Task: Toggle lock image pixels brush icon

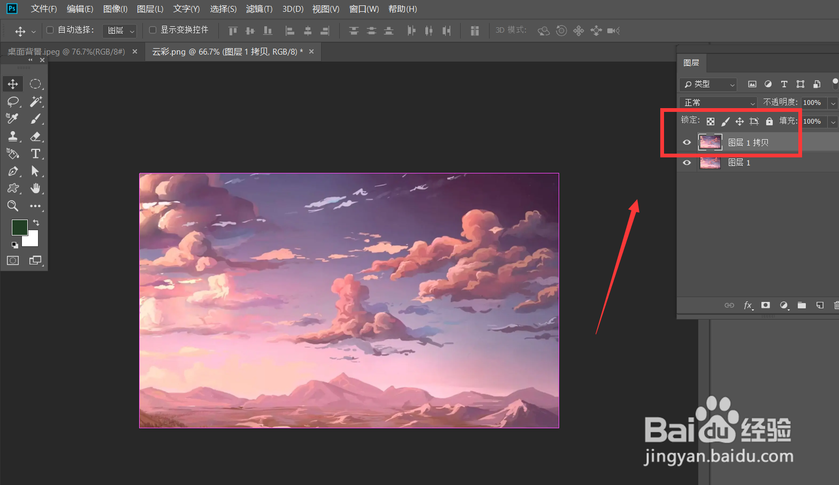Action: (x=725, y=122)
